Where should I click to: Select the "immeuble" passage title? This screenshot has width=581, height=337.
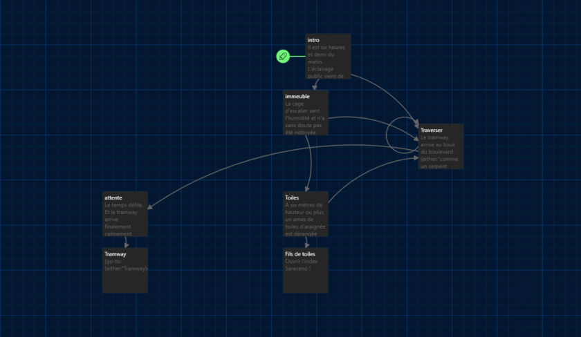[x=297, y=96]
